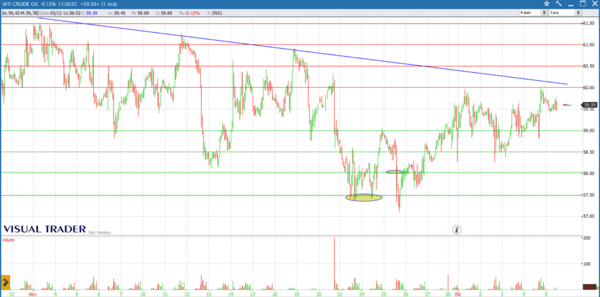Click the 26 date axis label
Screen dimensions: 600x297
(x=405, y=294)
